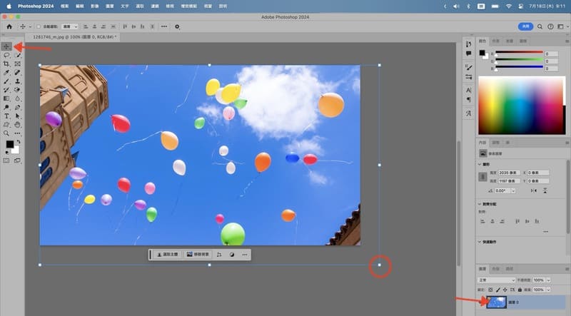Open the options bar gear settings
This screenshot has height=316, width=571.
[x=177, y=26]
